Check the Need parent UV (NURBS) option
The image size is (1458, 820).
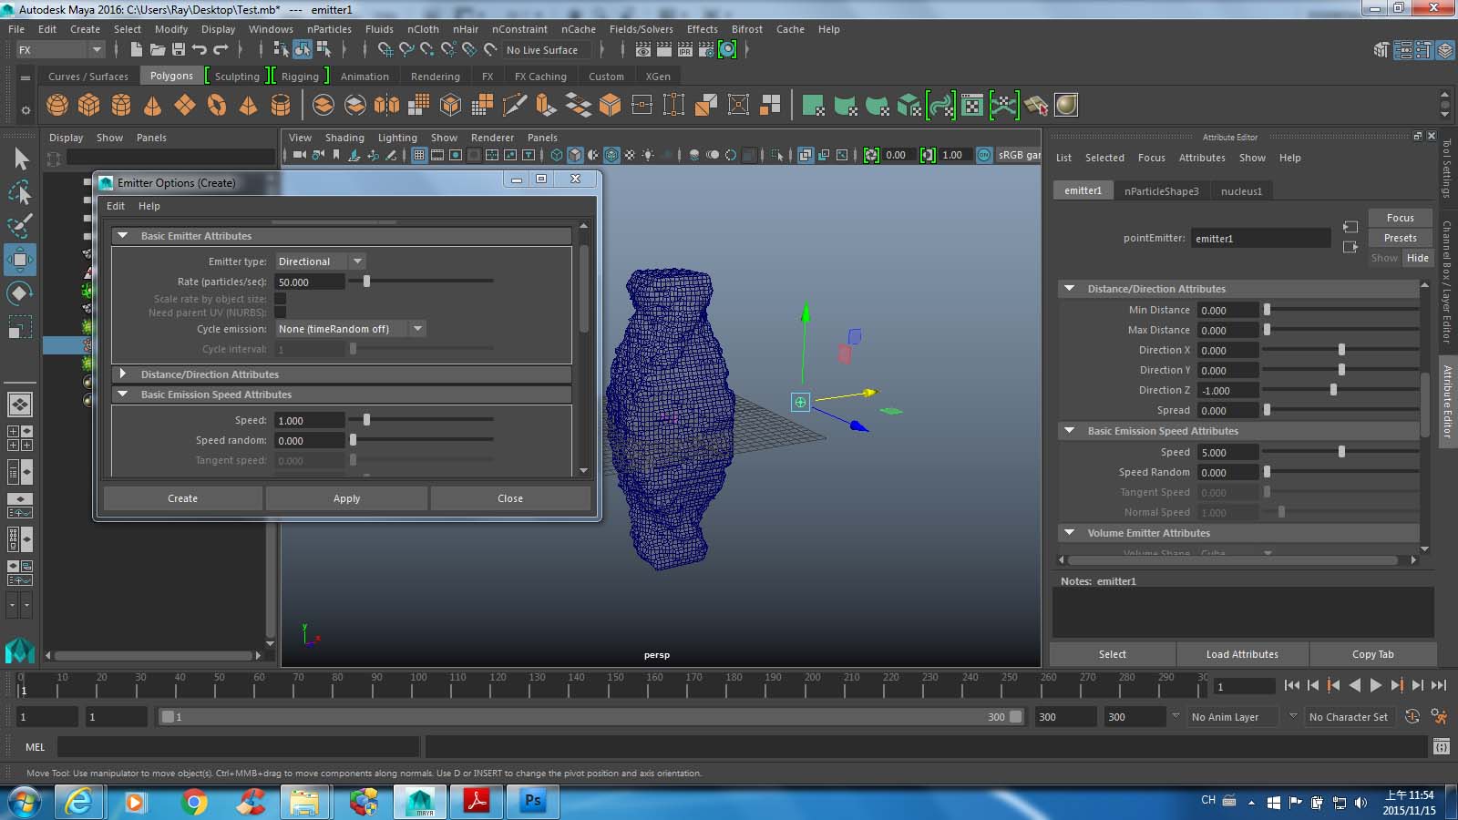[x=280, y=312]
